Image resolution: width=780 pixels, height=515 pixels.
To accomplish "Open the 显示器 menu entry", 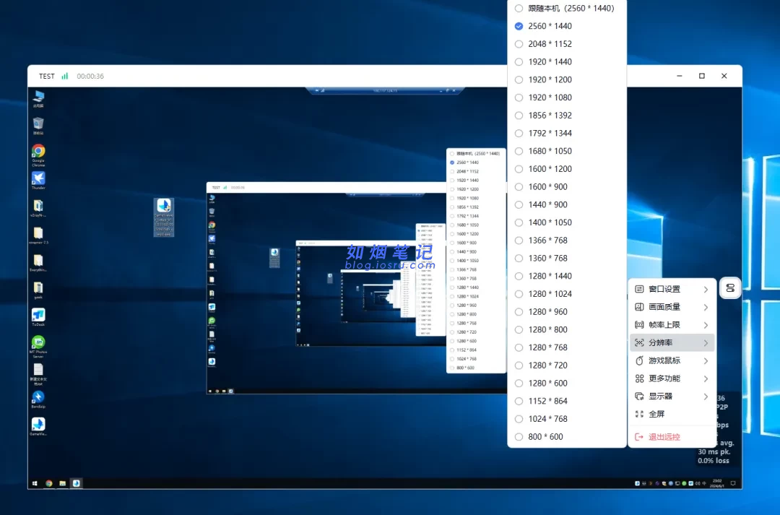I will pyautogui.click(x=672, y=397).
